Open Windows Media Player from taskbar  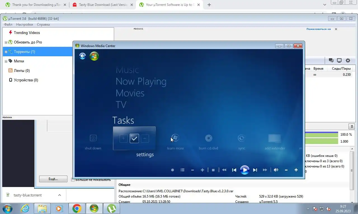(59, 208)
